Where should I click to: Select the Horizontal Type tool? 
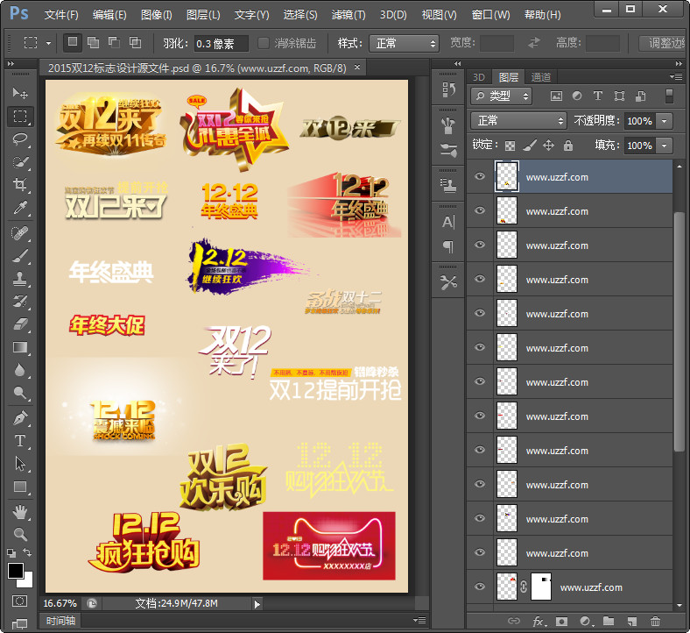pyautogui.click(x=20, y=441)
